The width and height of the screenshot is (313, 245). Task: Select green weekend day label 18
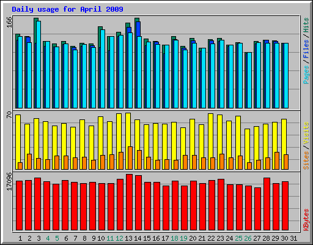tap(174, 238)
